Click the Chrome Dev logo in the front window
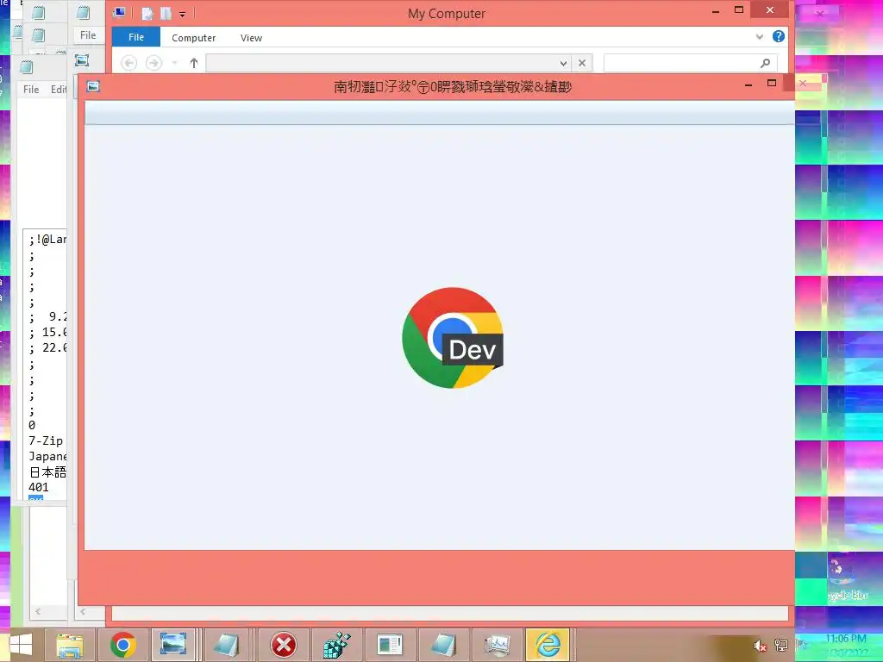 click(x=452, y=337)
